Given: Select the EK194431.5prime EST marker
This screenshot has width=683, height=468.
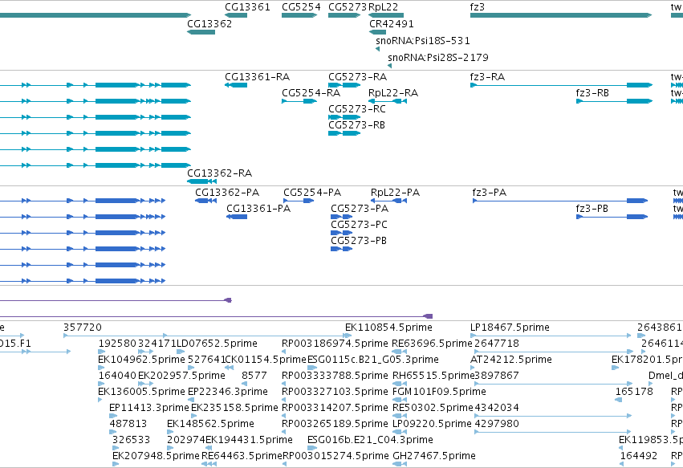Looking at the screenshot, I should [x=209, y=448].
